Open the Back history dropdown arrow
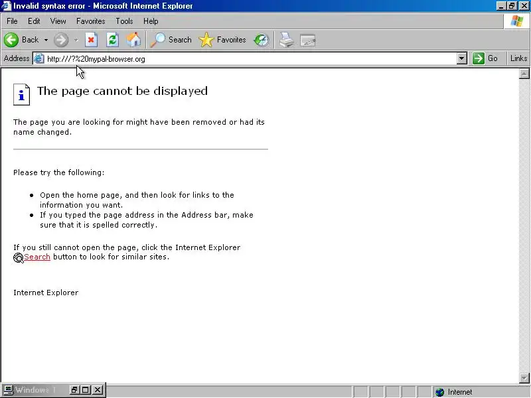Screen dimensions: 531x398 click(46, 40)
